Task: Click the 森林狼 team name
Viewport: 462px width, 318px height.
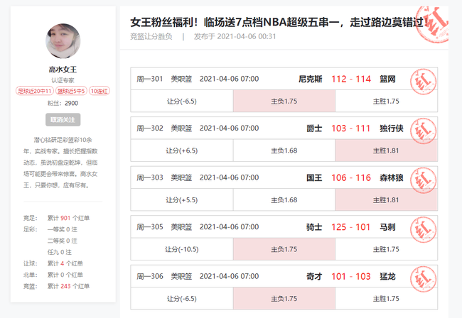Action: tap(392, 177)
